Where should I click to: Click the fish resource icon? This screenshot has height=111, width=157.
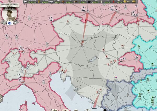(x=51, y=2)
